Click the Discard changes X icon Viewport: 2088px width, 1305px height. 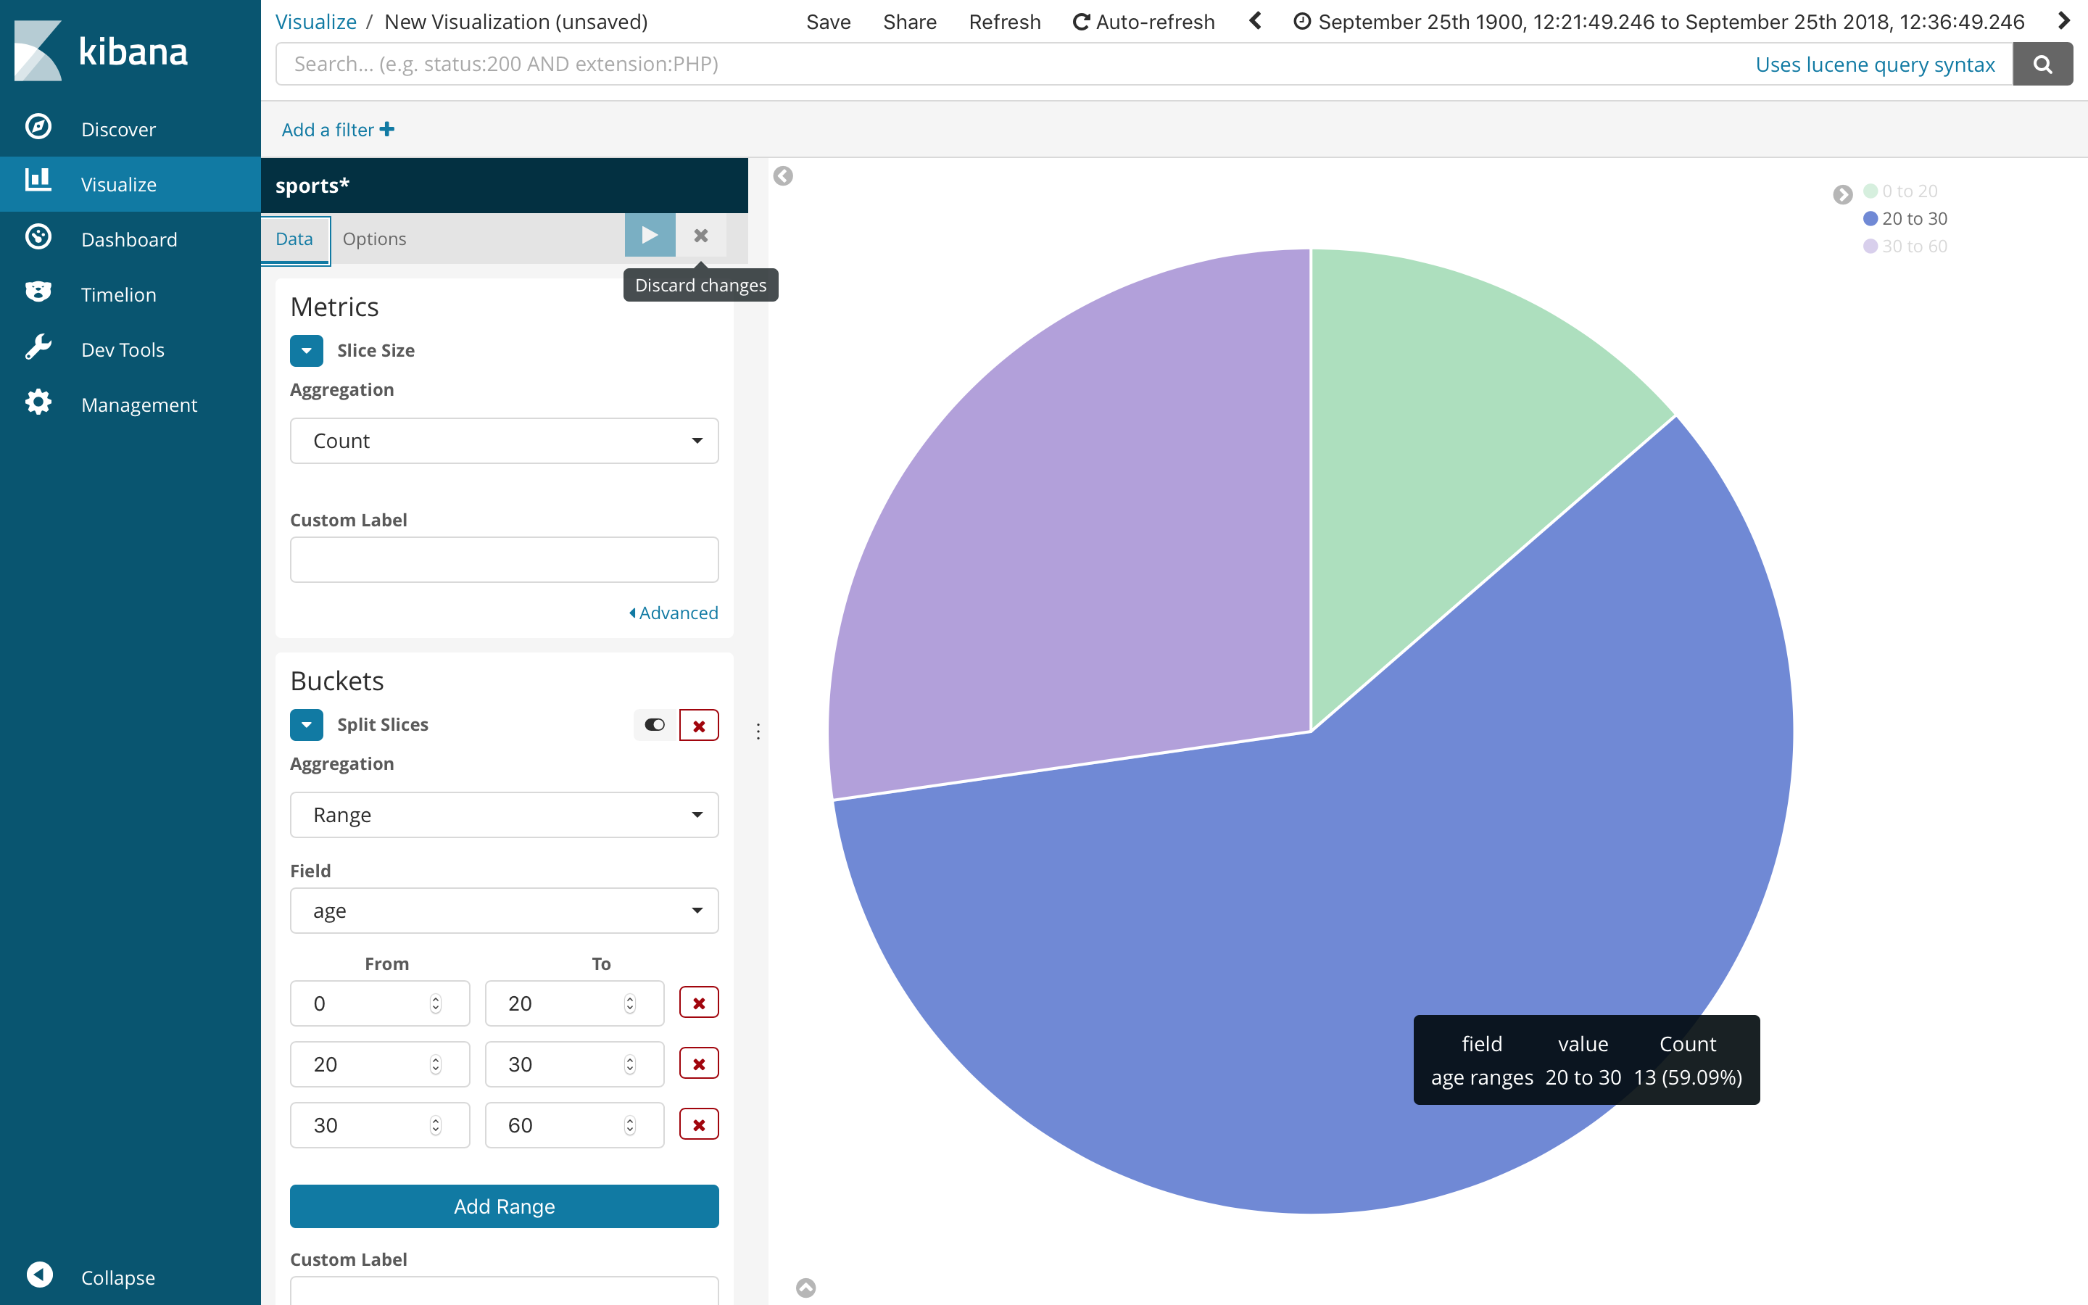(700, 236)
